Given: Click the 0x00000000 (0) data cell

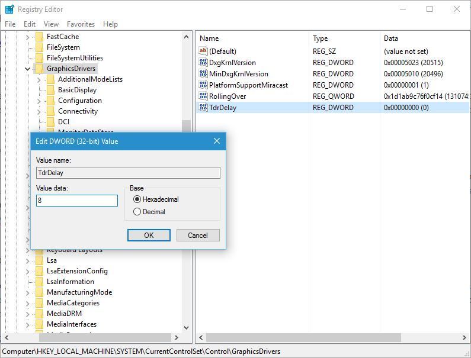Looking at the screenshot, I should (406, 108).
